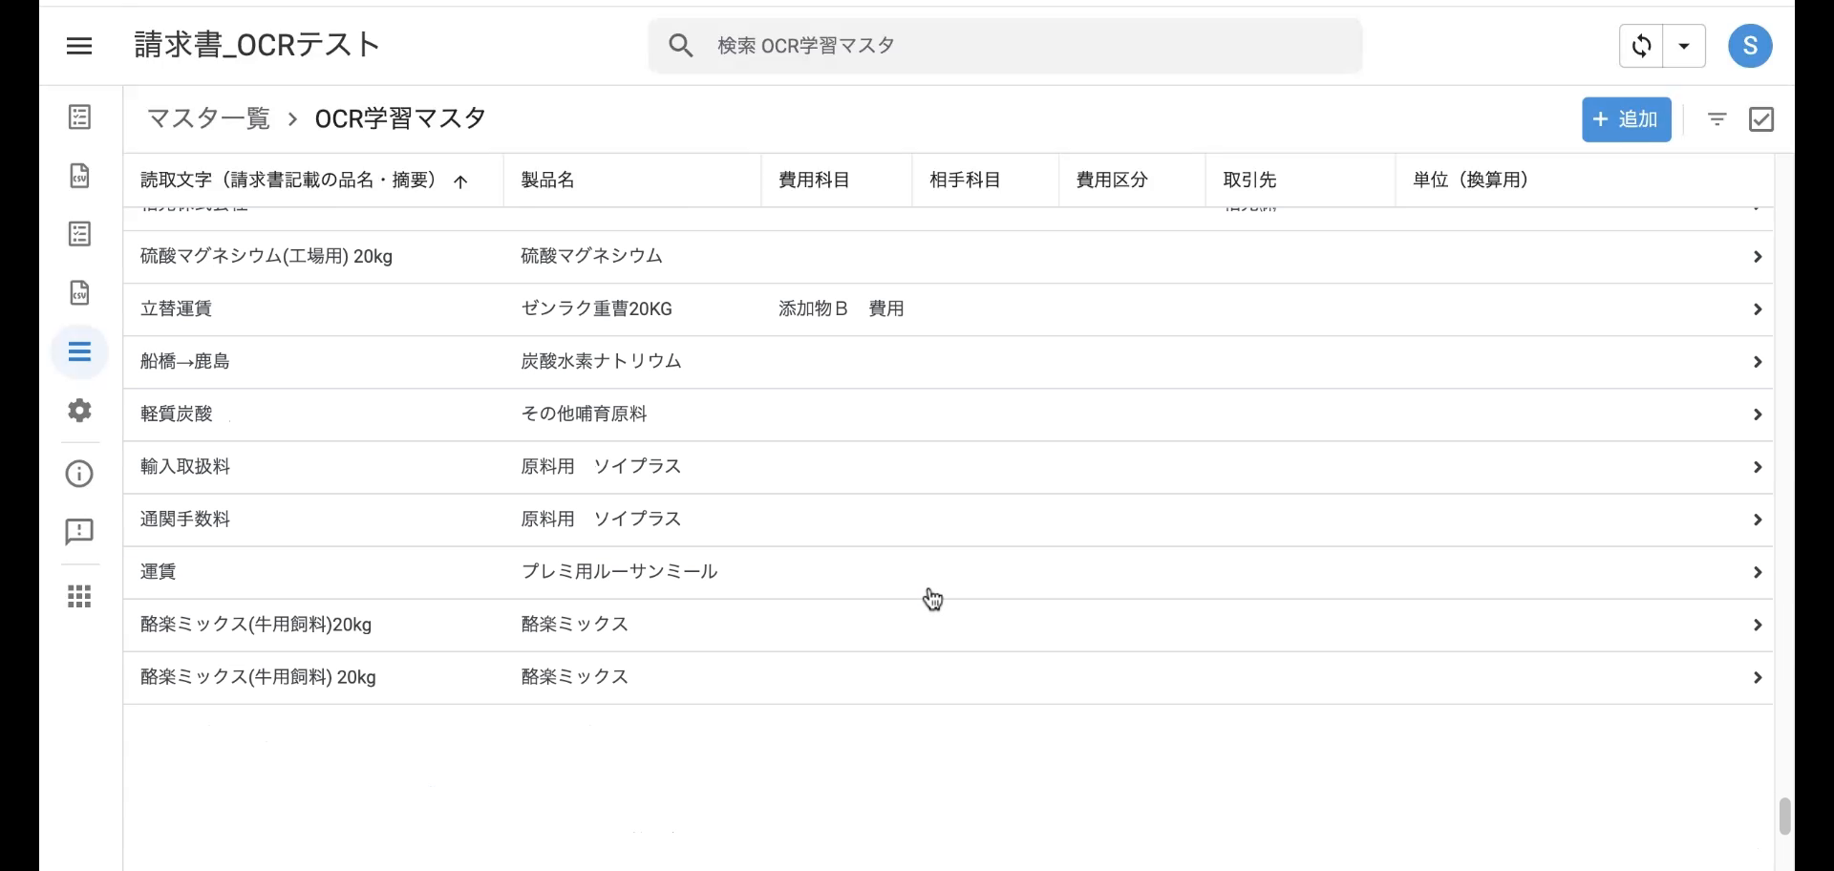1834x871 pixels.
Task: Select the 運賃 cell
Action: coord(158,571)
